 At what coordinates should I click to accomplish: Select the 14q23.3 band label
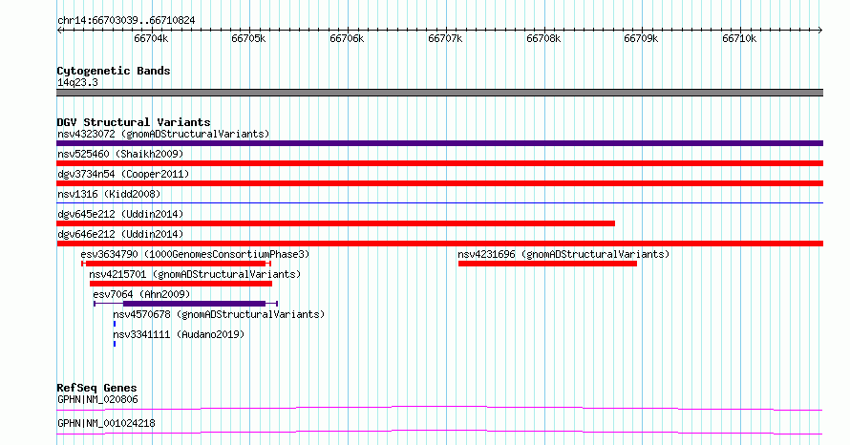[x=77, y=82]
